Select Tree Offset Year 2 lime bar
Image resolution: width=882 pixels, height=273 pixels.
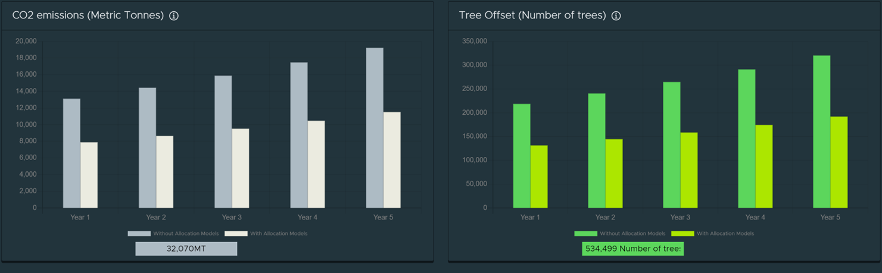point(614,174)
